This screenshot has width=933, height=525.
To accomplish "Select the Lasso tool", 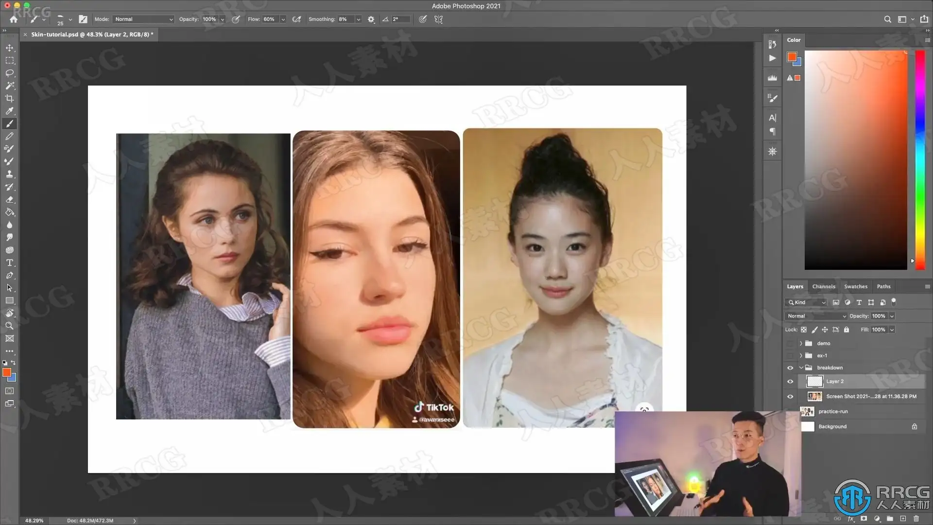I will click(10, 73).
